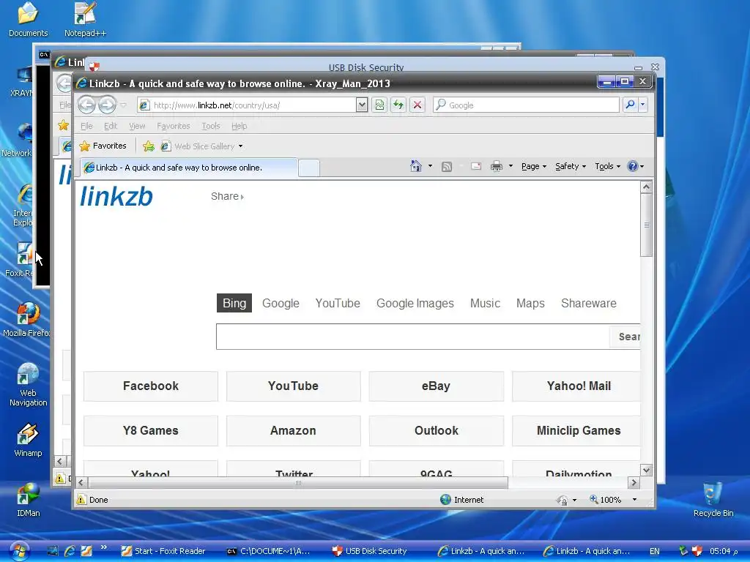
Task: Select the IDMan desktop icon
Action: 29,500
